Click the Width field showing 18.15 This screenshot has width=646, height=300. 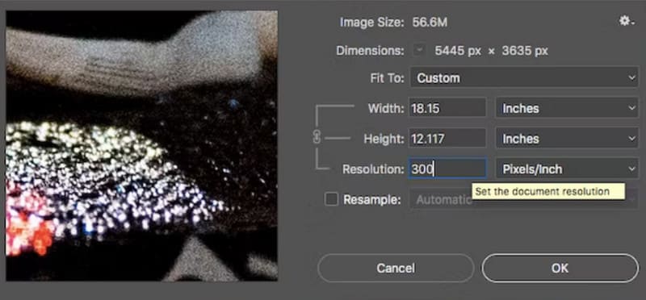[447, 109]
